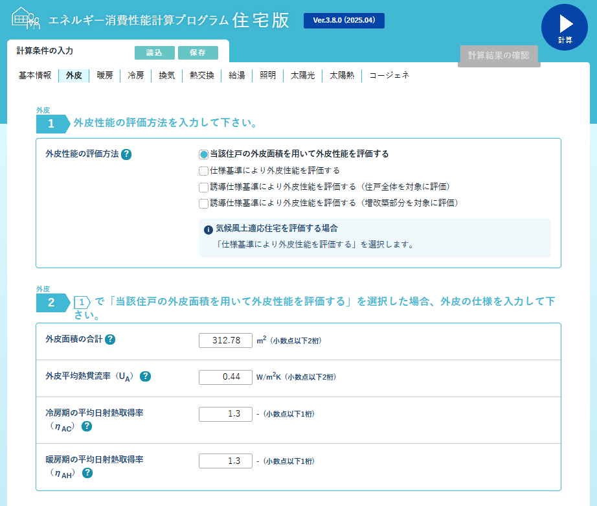
Task: Open the 熱交換 tab
Action: point(202,75)
